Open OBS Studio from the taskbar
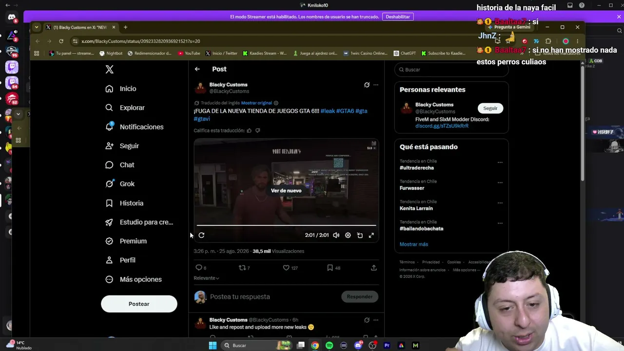Image resolution: width=624 pixels, height=351 pixels. click(373, 346)
